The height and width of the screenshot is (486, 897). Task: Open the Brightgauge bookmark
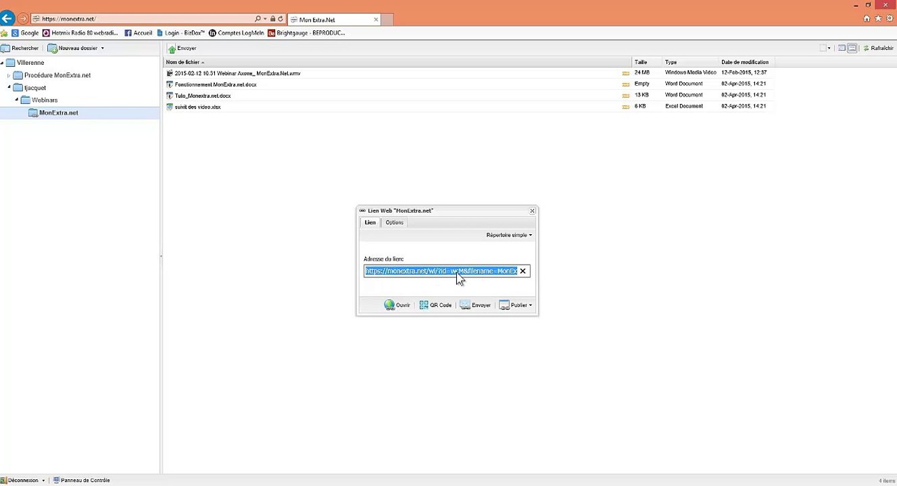click(306, 32)
